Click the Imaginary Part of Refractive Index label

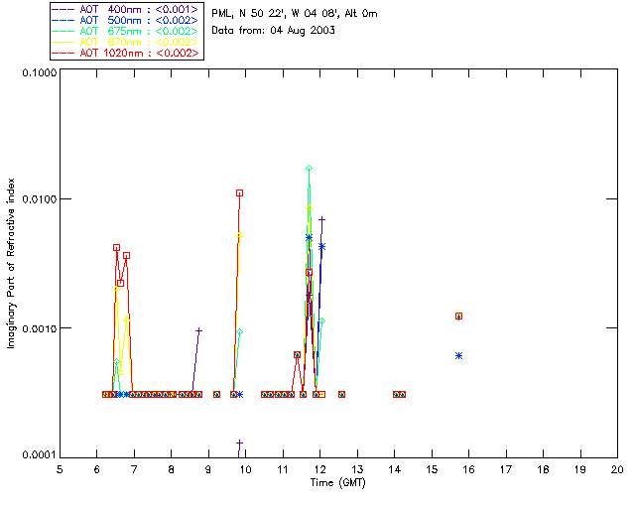point(11,263)
